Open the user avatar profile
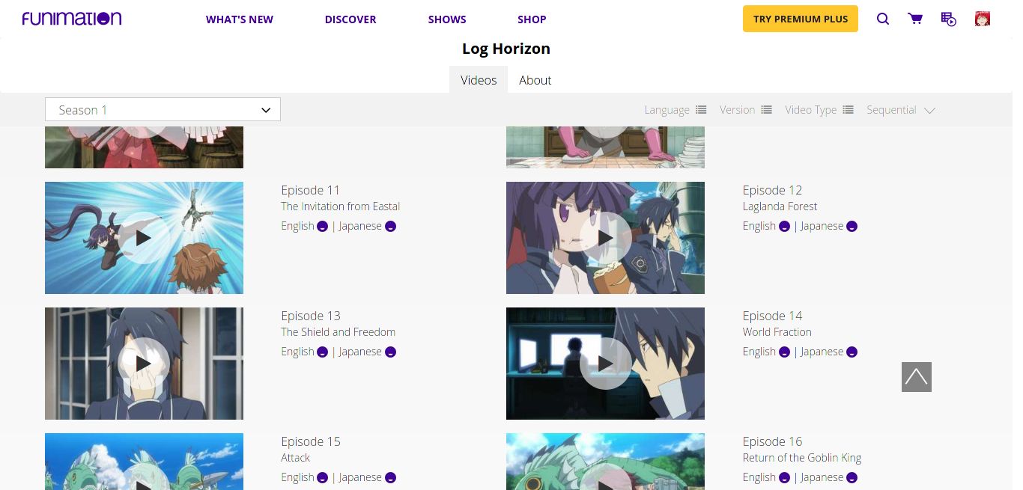The height and width of the screenshot is (490, 1023). click(983, 19)
